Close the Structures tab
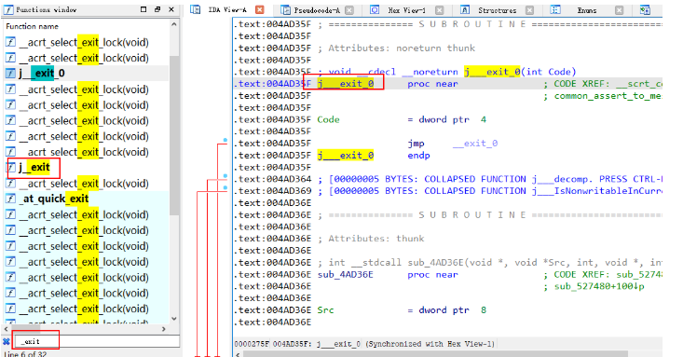This screenshot has width=683, height=357. [529, 10]
